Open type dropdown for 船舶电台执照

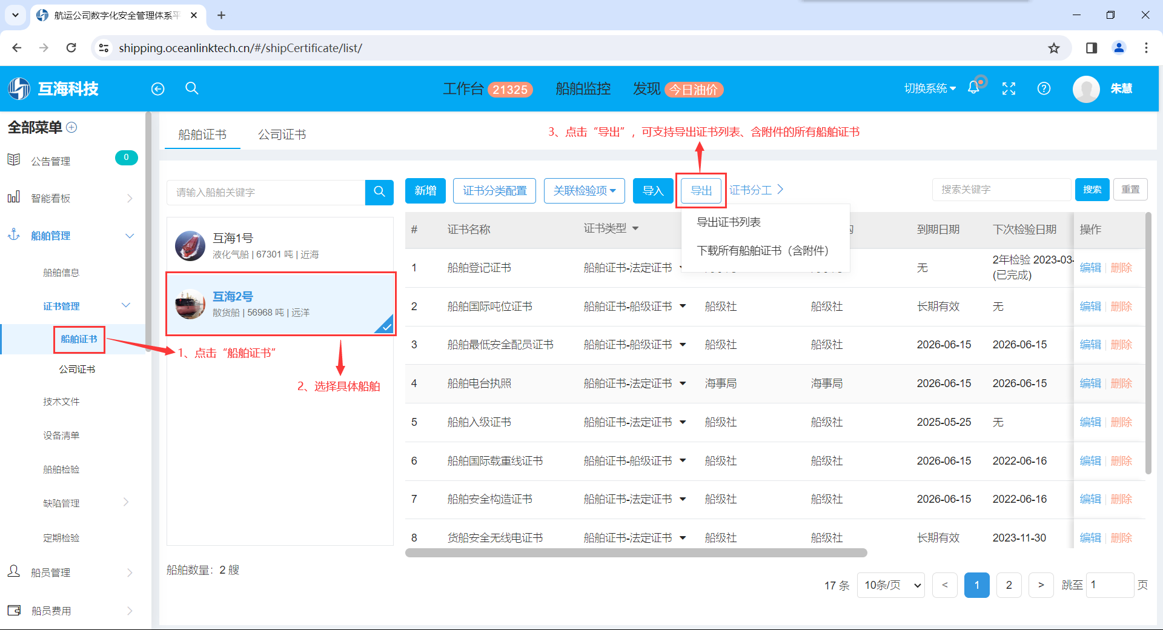[683, 383]
